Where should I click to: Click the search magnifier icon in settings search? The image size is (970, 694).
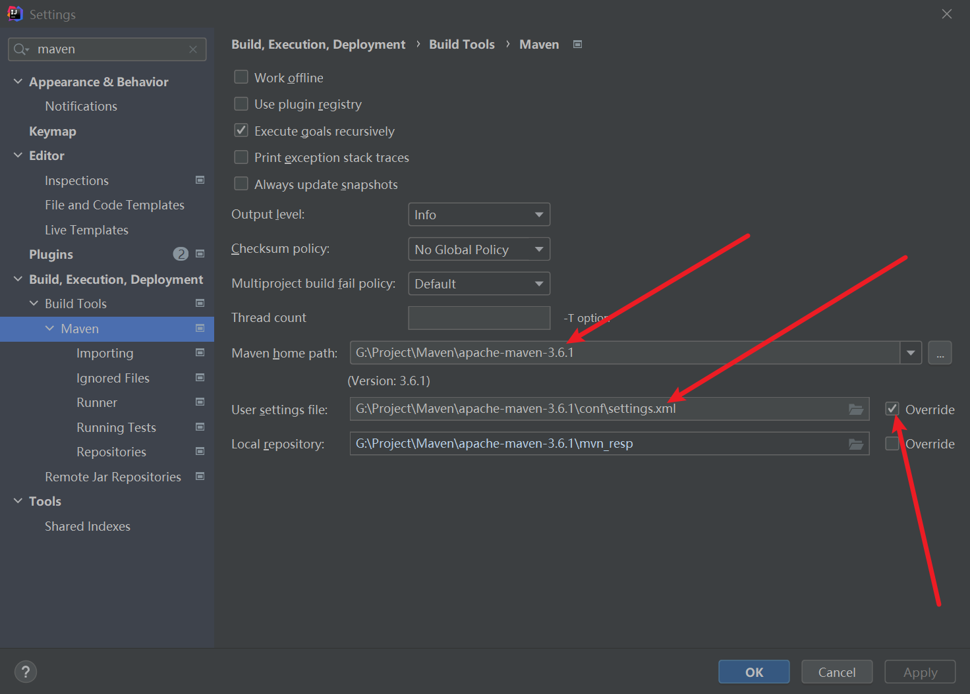click(x=21, y=49)
